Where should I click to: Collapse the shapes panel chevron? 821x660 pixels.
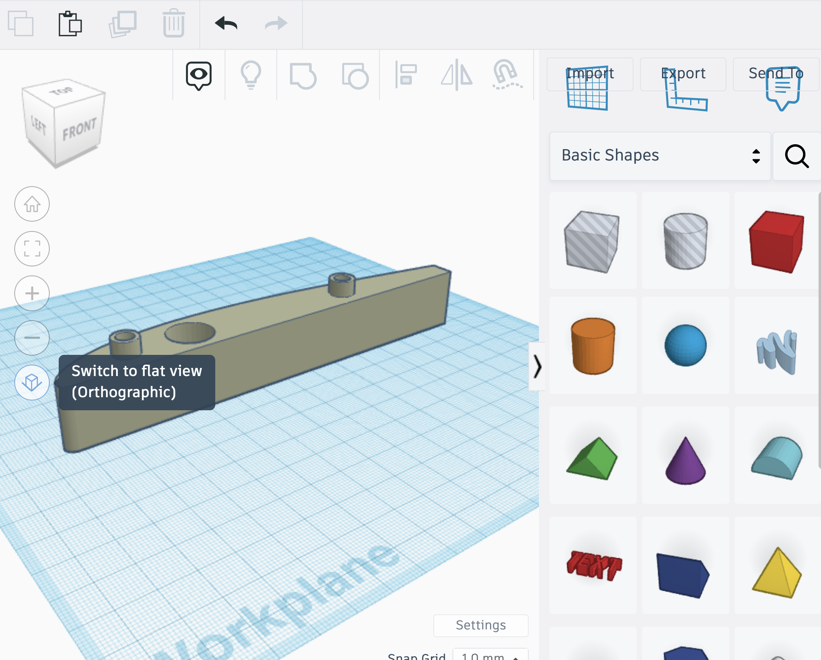coord(537,367)
